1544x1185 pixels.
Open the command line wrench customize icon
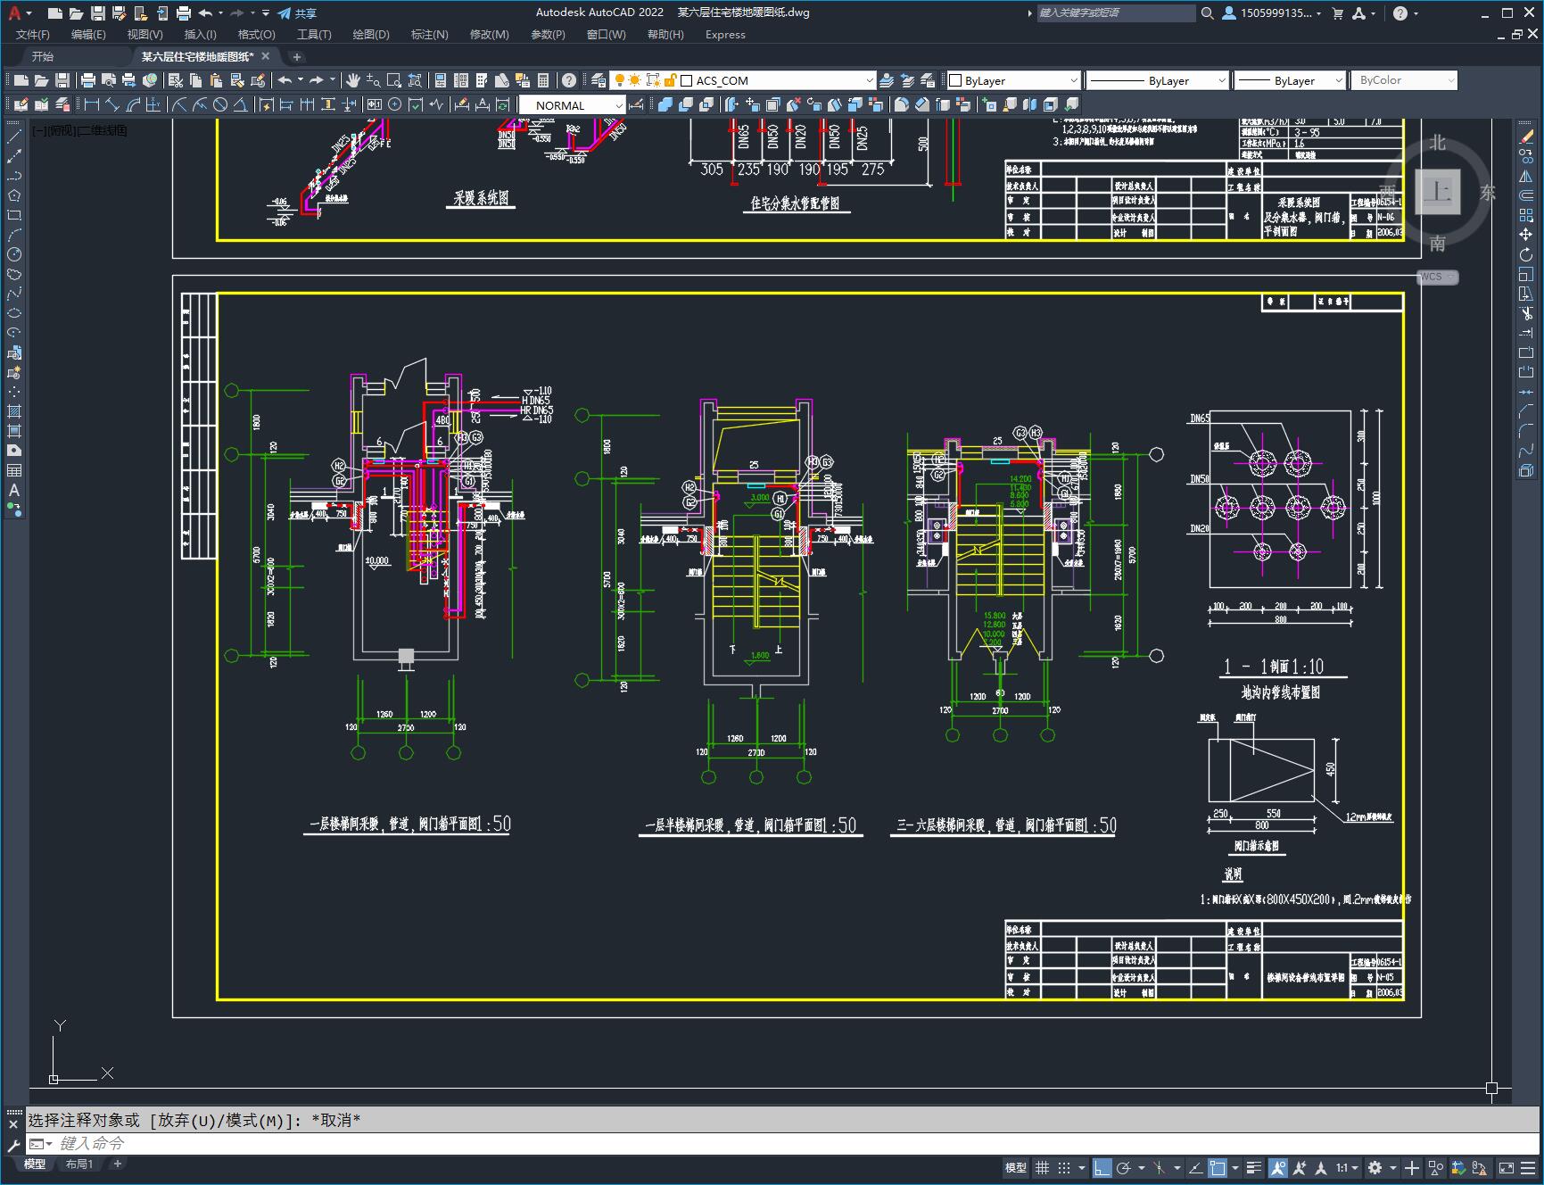click(x=13, y=1145)
